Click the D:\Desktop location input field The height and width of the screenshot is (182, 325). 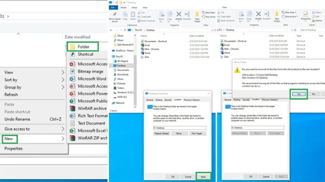[x=180, y=128]
